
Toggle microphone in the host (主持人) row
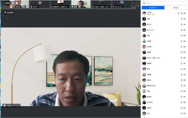coord(181,13)
